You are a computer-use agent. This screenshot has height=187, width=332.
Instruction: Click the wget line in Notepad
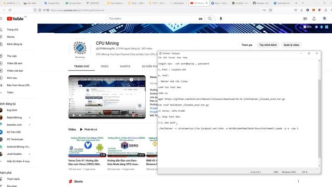pyautogui.click(x=222, y=99)
